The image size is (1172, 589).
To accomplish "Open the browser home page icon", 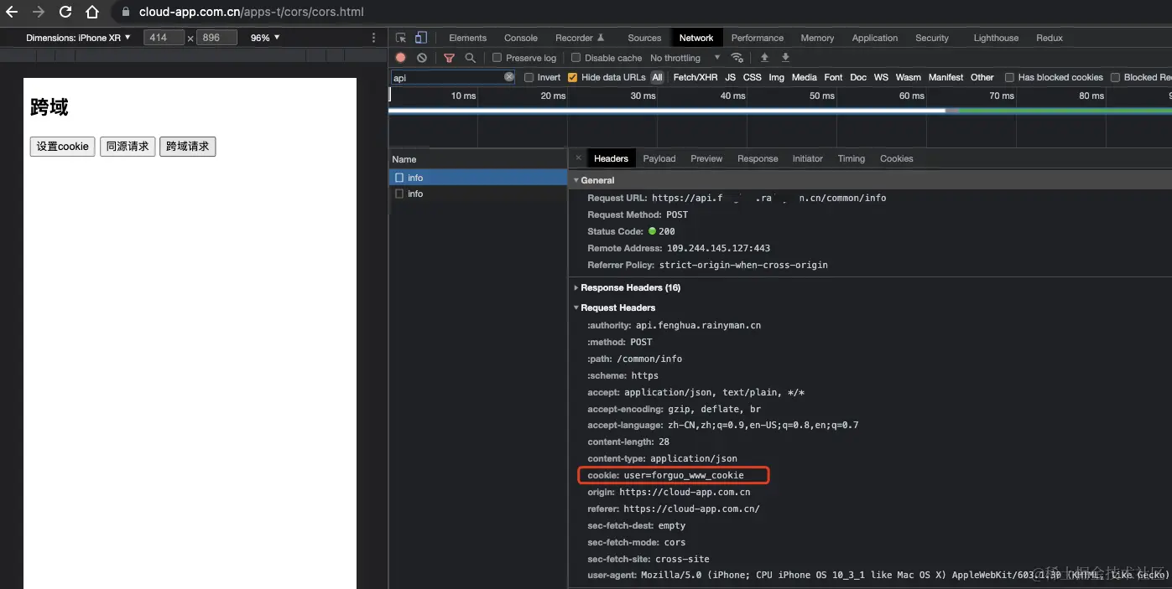I will 93,12.
